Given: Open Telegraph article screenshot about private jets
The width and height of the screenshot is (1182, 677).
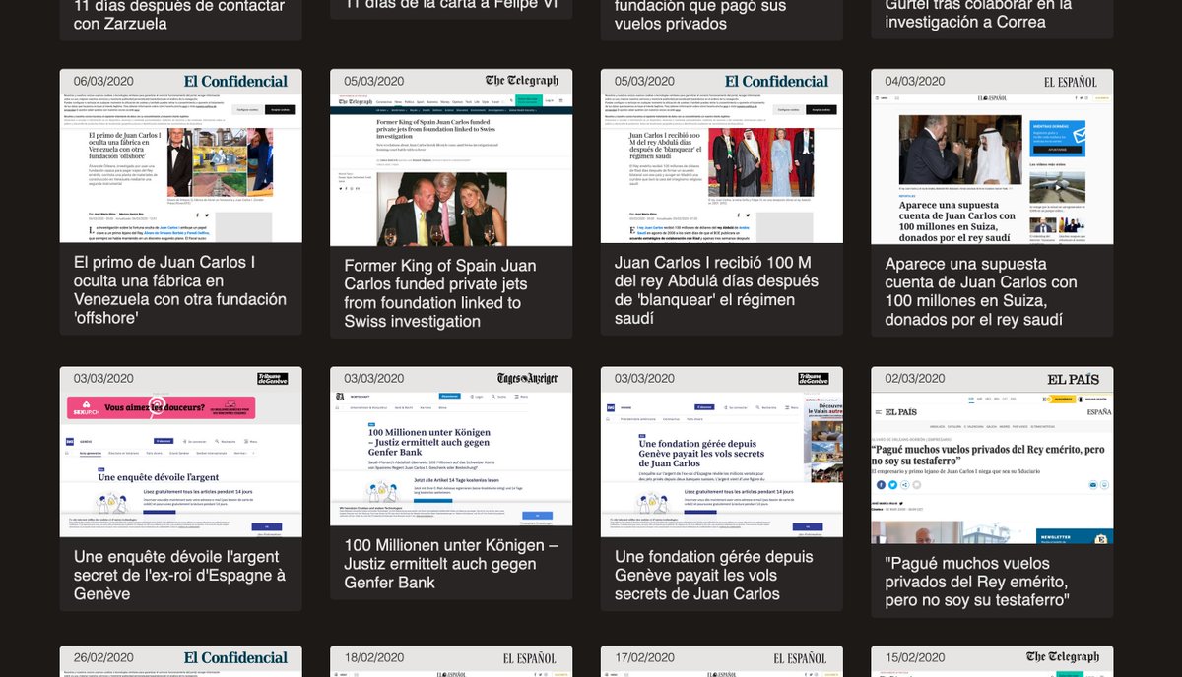Looking at the screenshot, I should pos(451,169).
